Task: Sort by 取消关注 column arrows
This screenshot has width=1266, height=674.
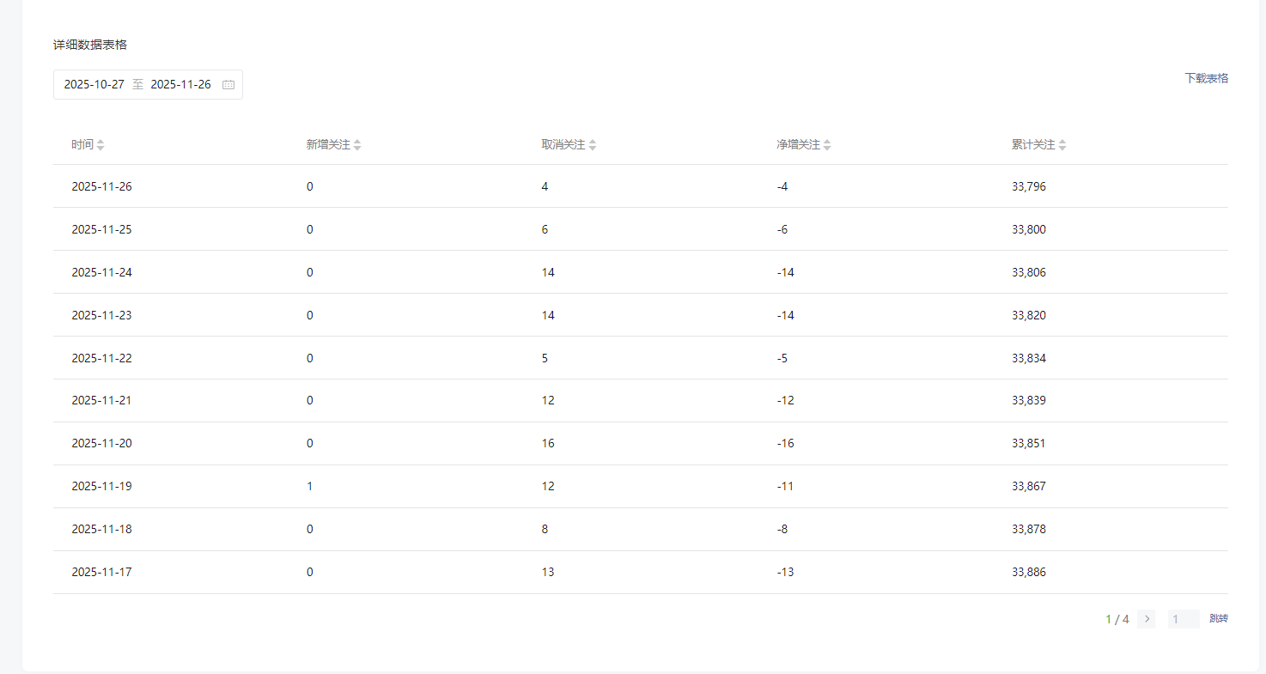Action: (593, 145)
